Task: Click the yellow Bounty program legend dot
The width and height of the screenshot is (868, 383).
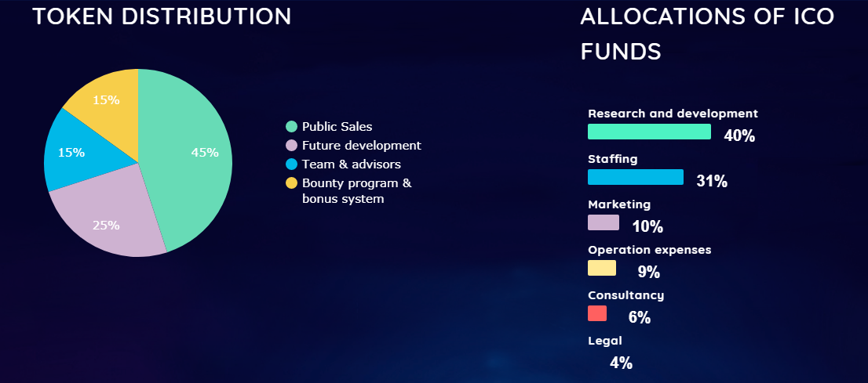Action: tap(292, 183)
